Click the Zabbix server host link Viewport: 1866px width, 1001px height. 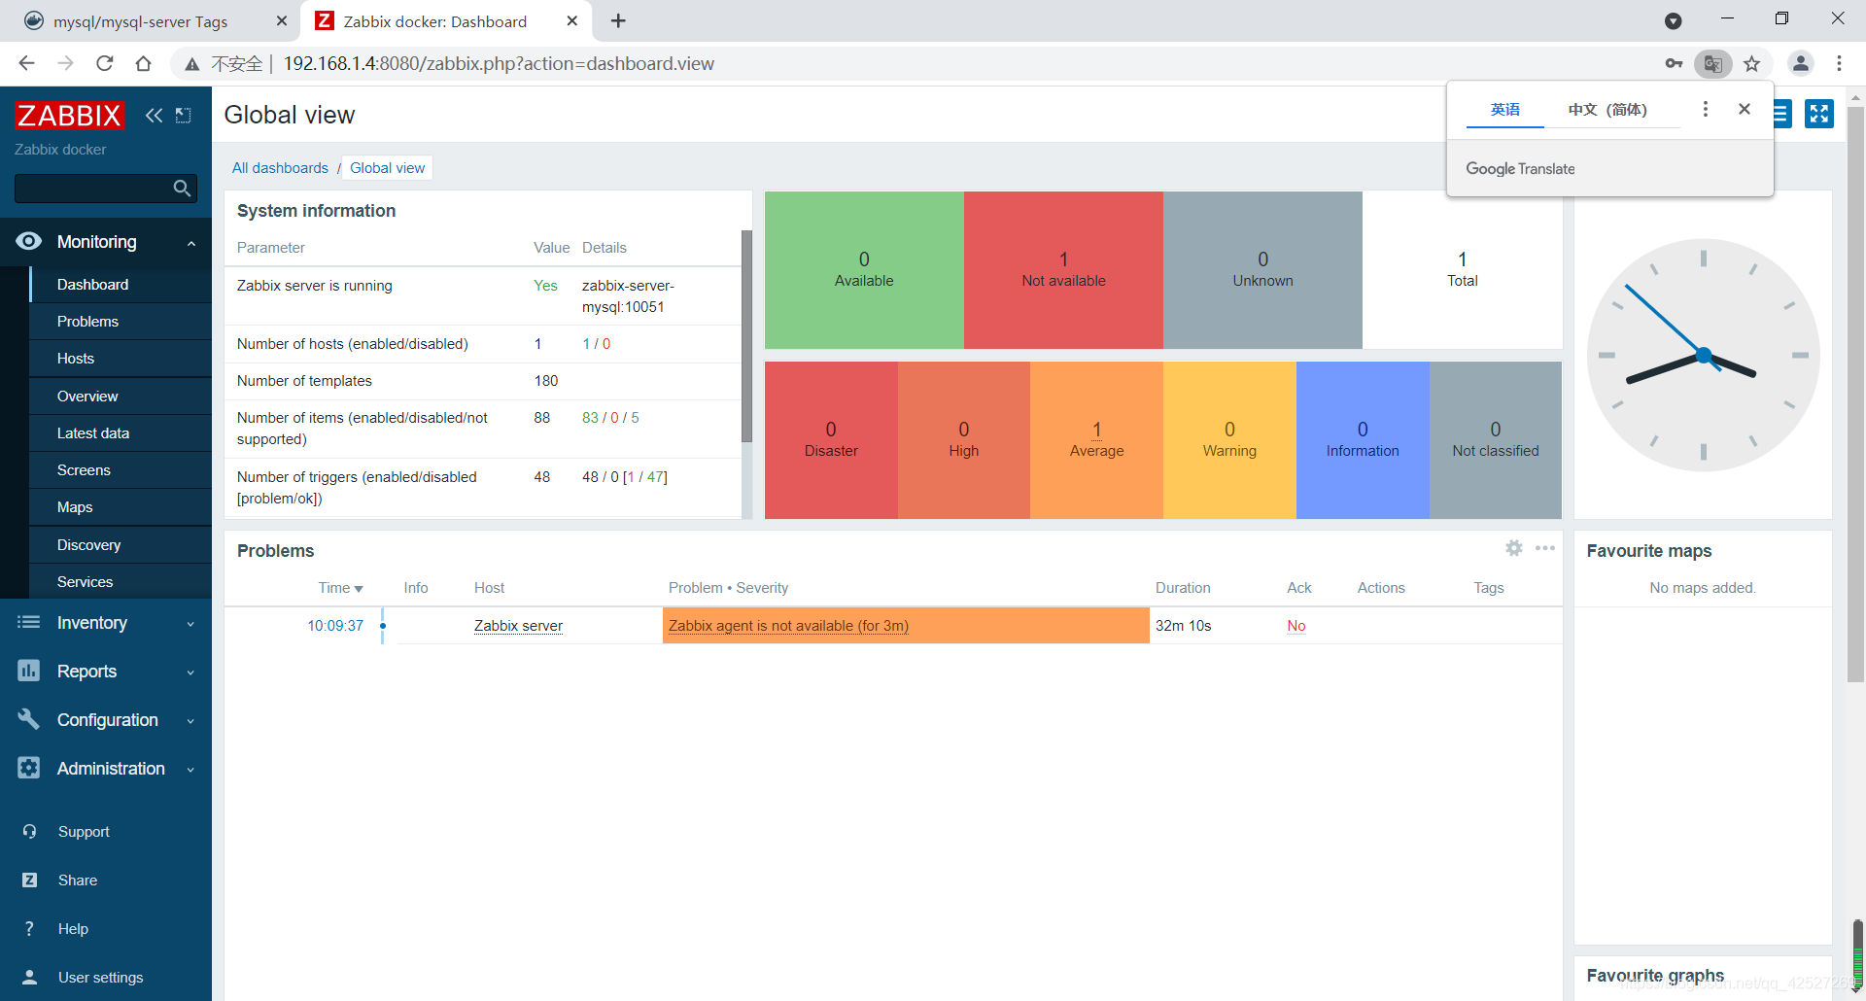(x=518, y=625)
